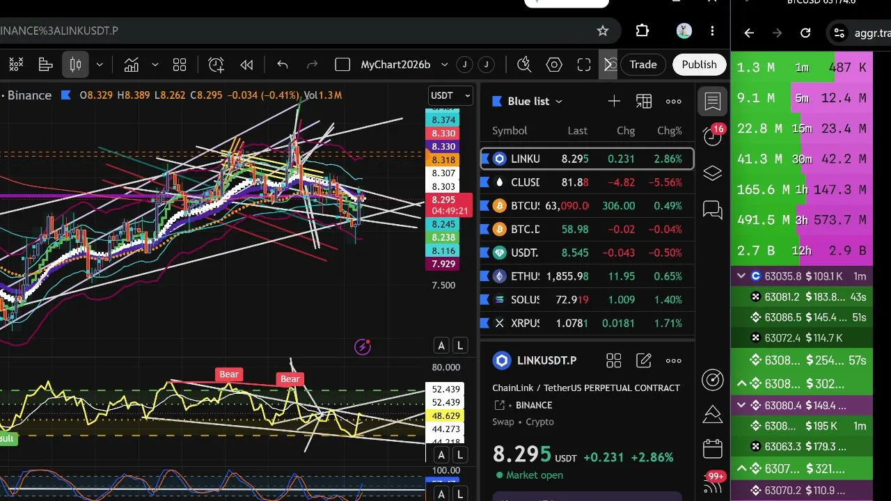Select the horizontal bars chart type icon
The image size is (891, 501).
46,65
